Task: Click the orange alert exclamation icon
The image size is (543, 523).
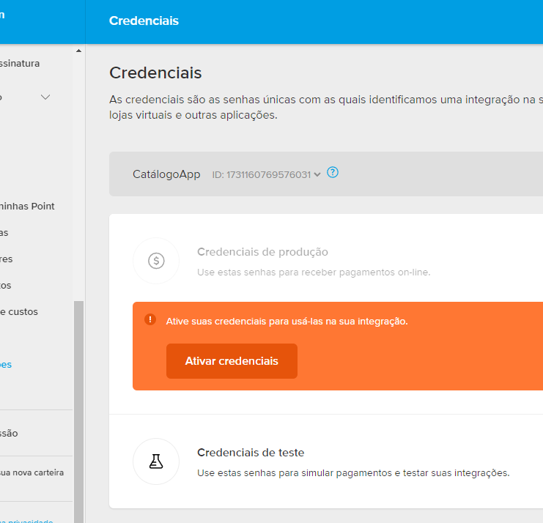Action: [x=150, y=319]
